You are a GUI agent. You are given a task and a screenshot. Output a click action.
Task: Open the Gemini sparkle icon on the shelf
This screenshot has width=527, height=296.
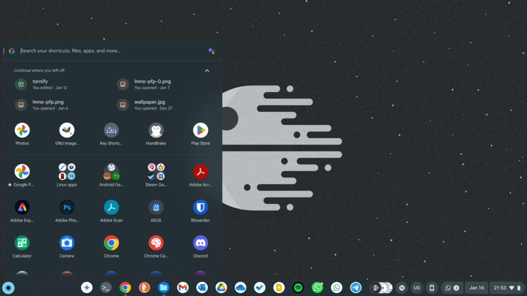pyautogui.click(x=86, y=288)
